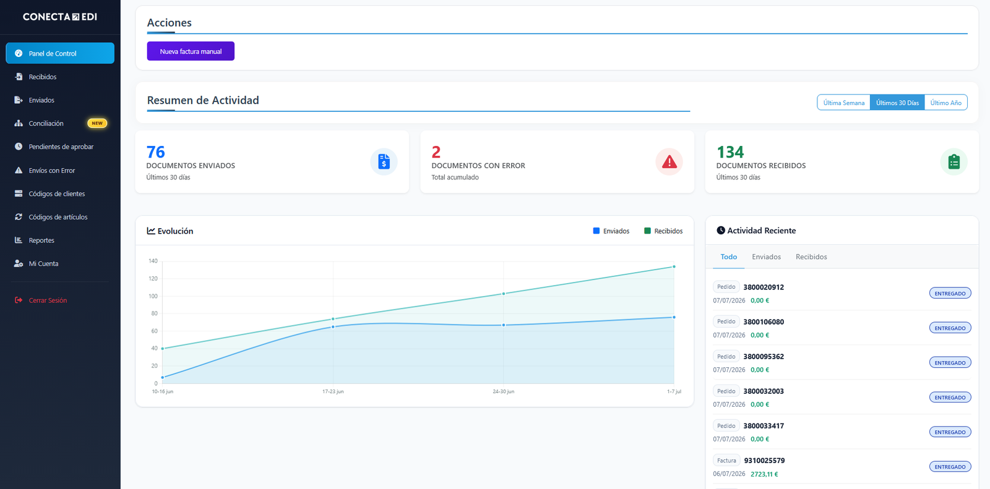Screen dimensions: 990x489
Task: Click the warning icon beside Envíos con Error
Action: pyautogui.click(x=19, y=170)
